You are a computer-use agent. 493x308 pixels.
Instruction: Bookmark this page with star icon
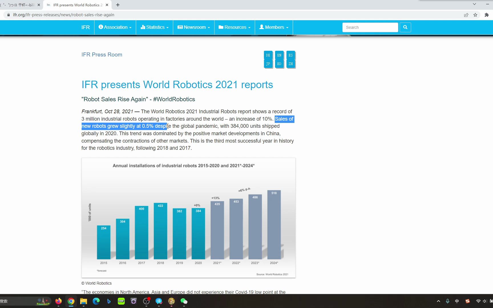[x=475, y=15]
